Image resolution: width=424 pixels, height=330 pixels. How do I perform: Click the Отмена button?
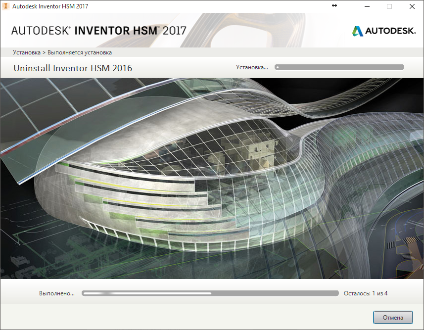click(x=393, y=317)
